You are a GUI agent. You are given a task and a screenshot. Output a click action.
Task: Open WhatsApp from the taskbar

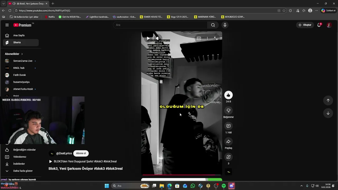pyautogui.click(x=193, y=186)
